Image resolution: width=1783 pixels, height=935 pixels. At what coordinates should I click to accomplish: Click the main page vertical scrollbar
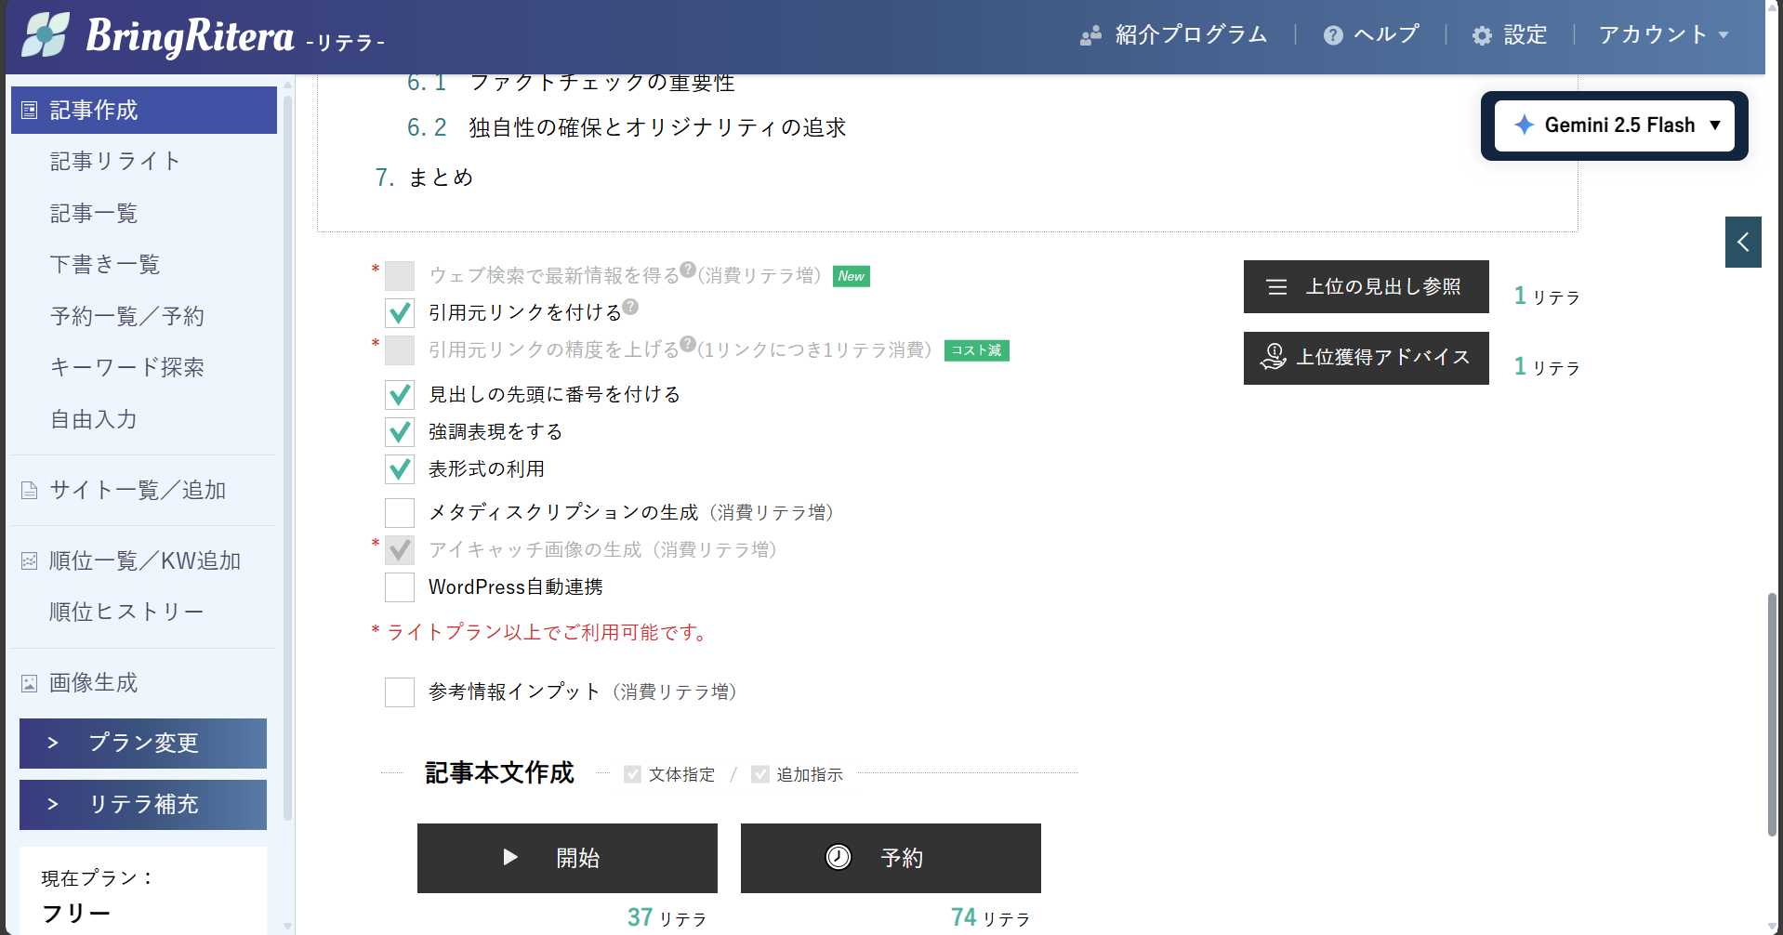click(1772, 714)
